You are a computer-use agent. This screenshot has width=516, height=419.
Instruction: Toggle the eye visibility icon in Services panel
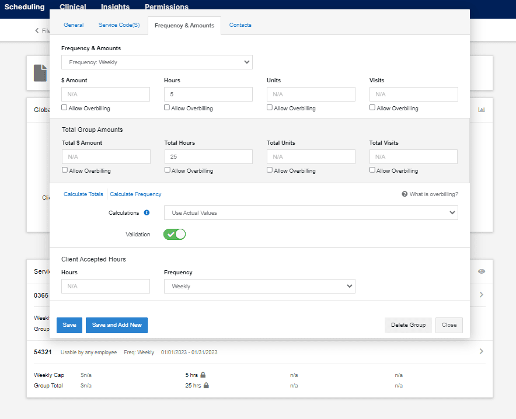click(x=482, y=271)
